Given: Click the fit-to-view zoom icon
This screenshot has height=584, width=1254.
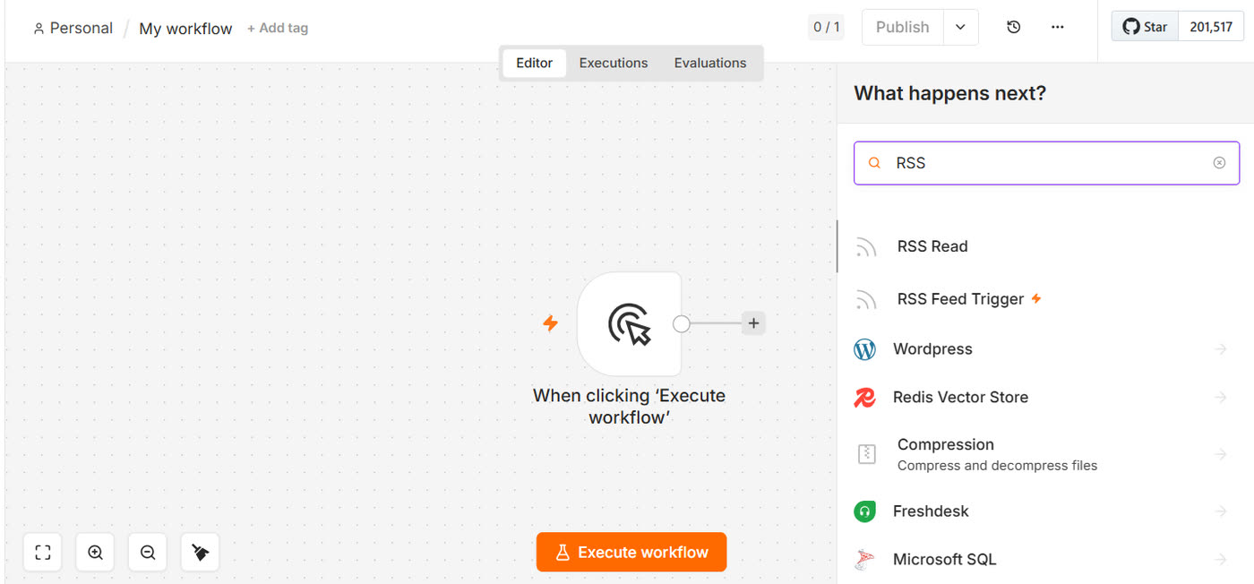Looking at the screenshot, I should [x=42, y=553].
